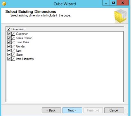
Task: Uncheck the Item Hierarchy checkbox
Action: tap(9, 59)
